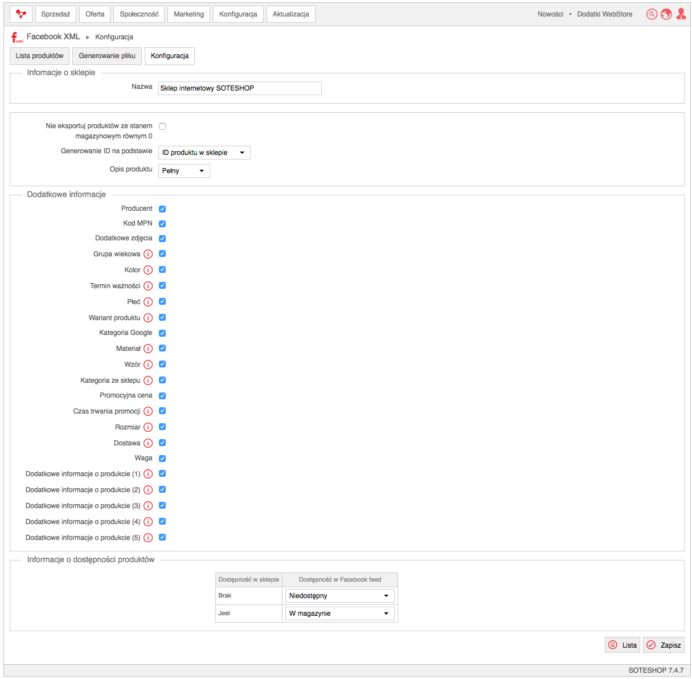Click the Facebook XML module icon

[17, 38]
